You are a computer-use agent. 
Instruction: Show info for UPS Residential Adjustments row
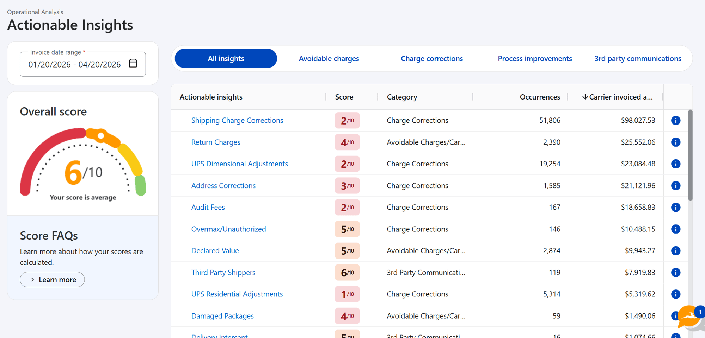(x=676, y=294)
